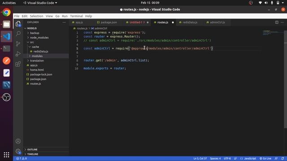Launch Google Chrome from dock
287x161 pixels.
pos(6,13)
